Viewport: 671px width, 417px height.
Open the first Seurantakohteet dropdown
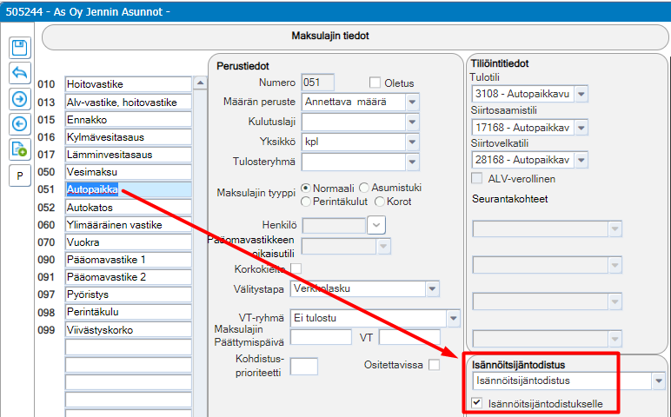point(615,229)
